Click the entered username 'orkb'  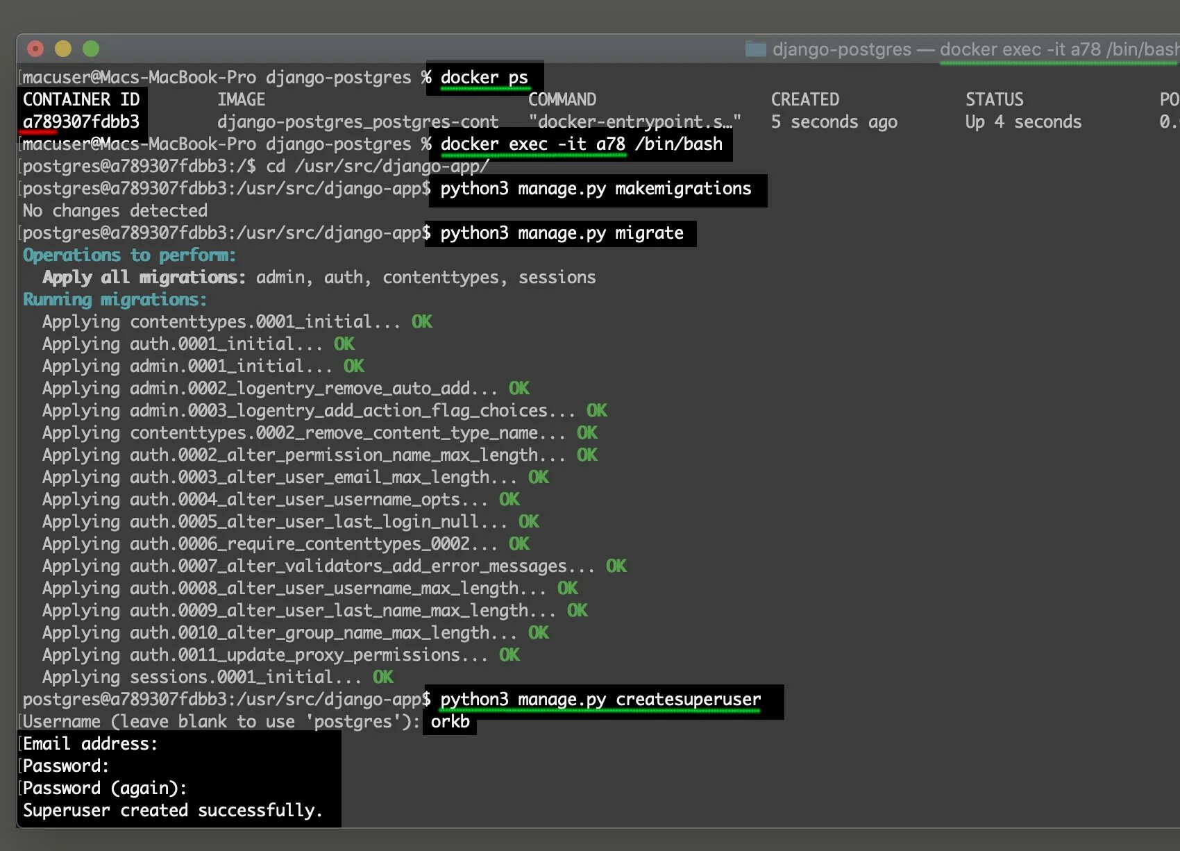[x=450, y=722]
